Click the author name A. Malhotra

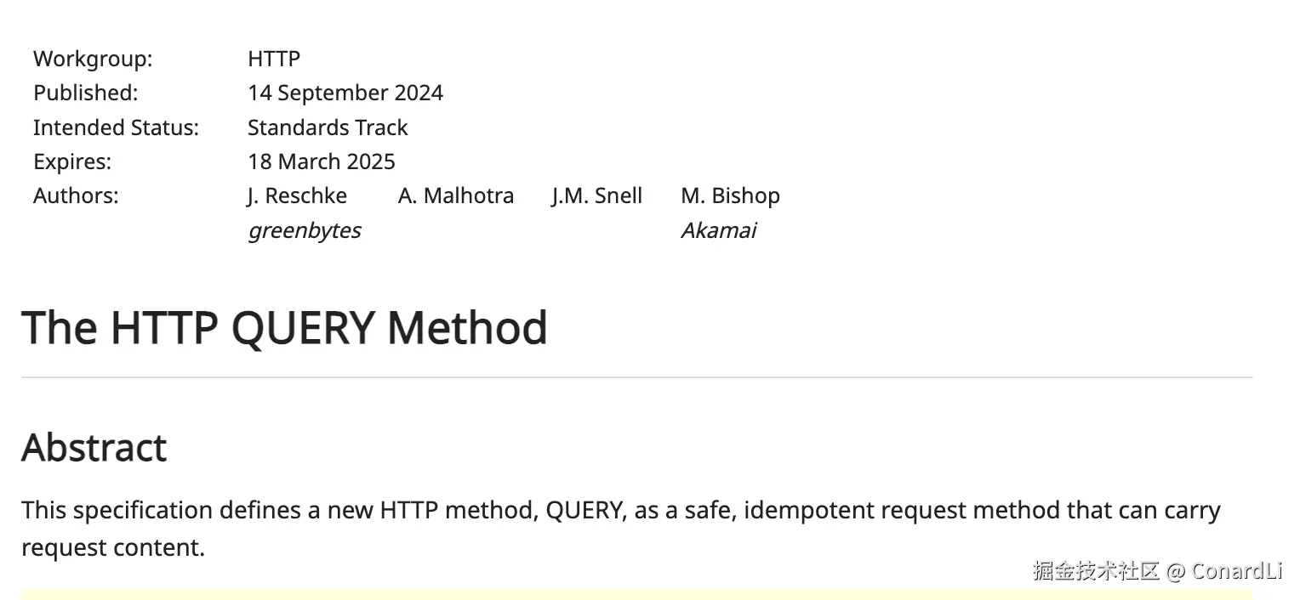456,195
